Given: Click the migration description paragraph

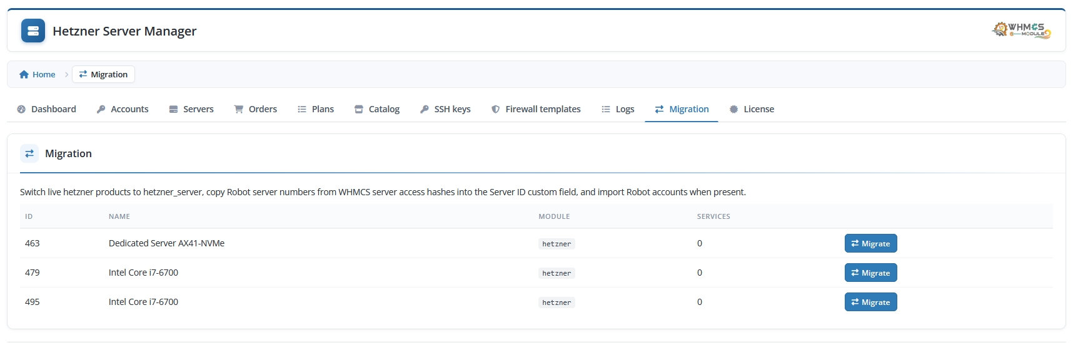Looking at the screenshot, I should pyautogui.click(x=383, y=192).
